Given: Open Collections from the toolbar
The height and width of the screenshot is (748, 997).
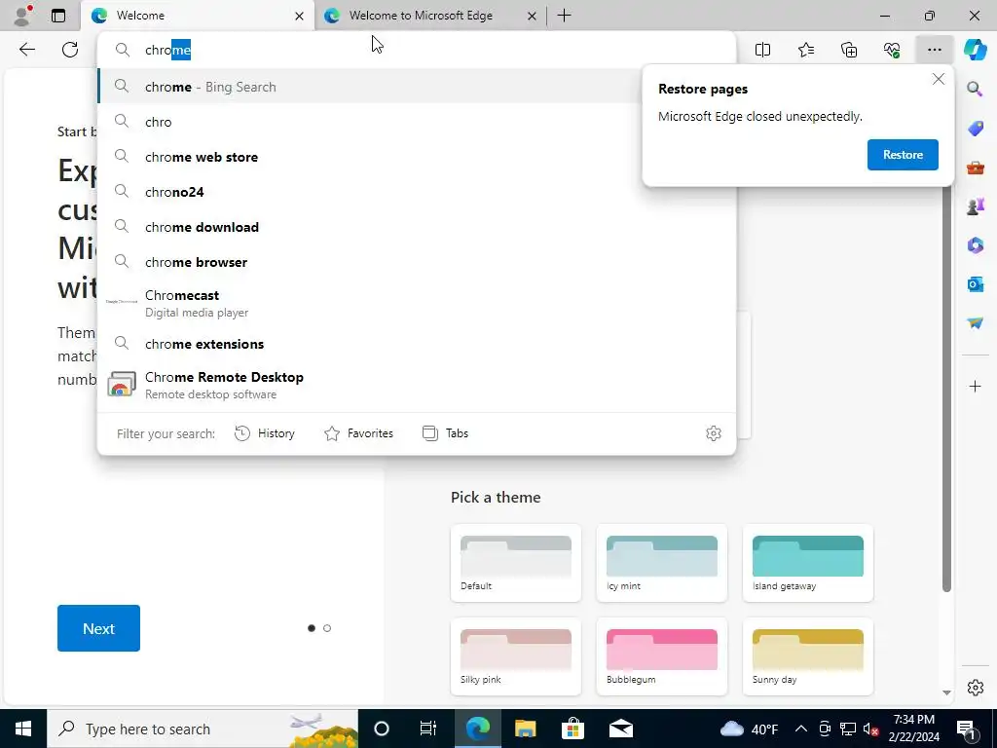Looking at the screenshot, I should click(x=849, y=50).
